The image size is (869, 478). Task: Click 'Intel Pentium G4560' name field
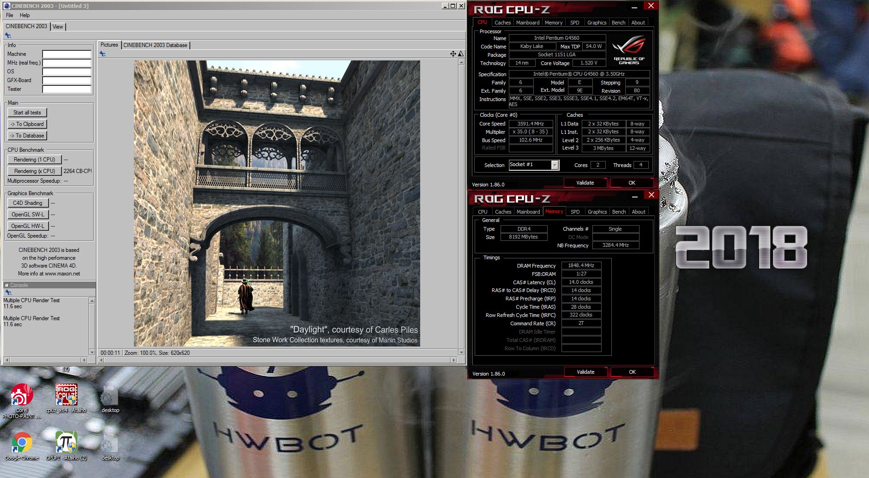pos(557,38)
